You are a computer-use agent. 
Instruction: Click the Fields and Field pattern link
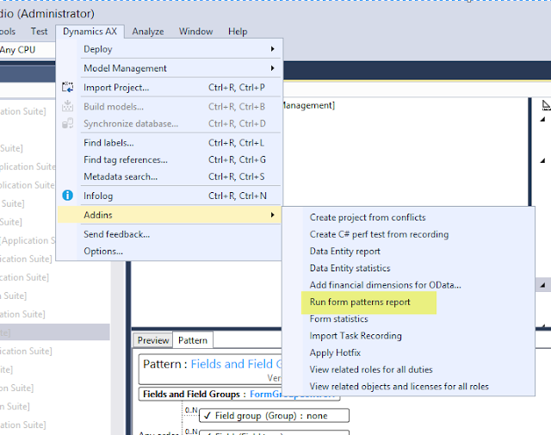(236, 364)
